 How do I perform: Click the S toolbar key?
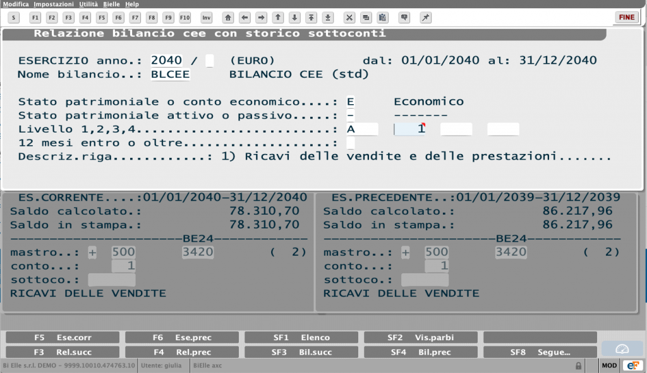(x=14, y=18)
